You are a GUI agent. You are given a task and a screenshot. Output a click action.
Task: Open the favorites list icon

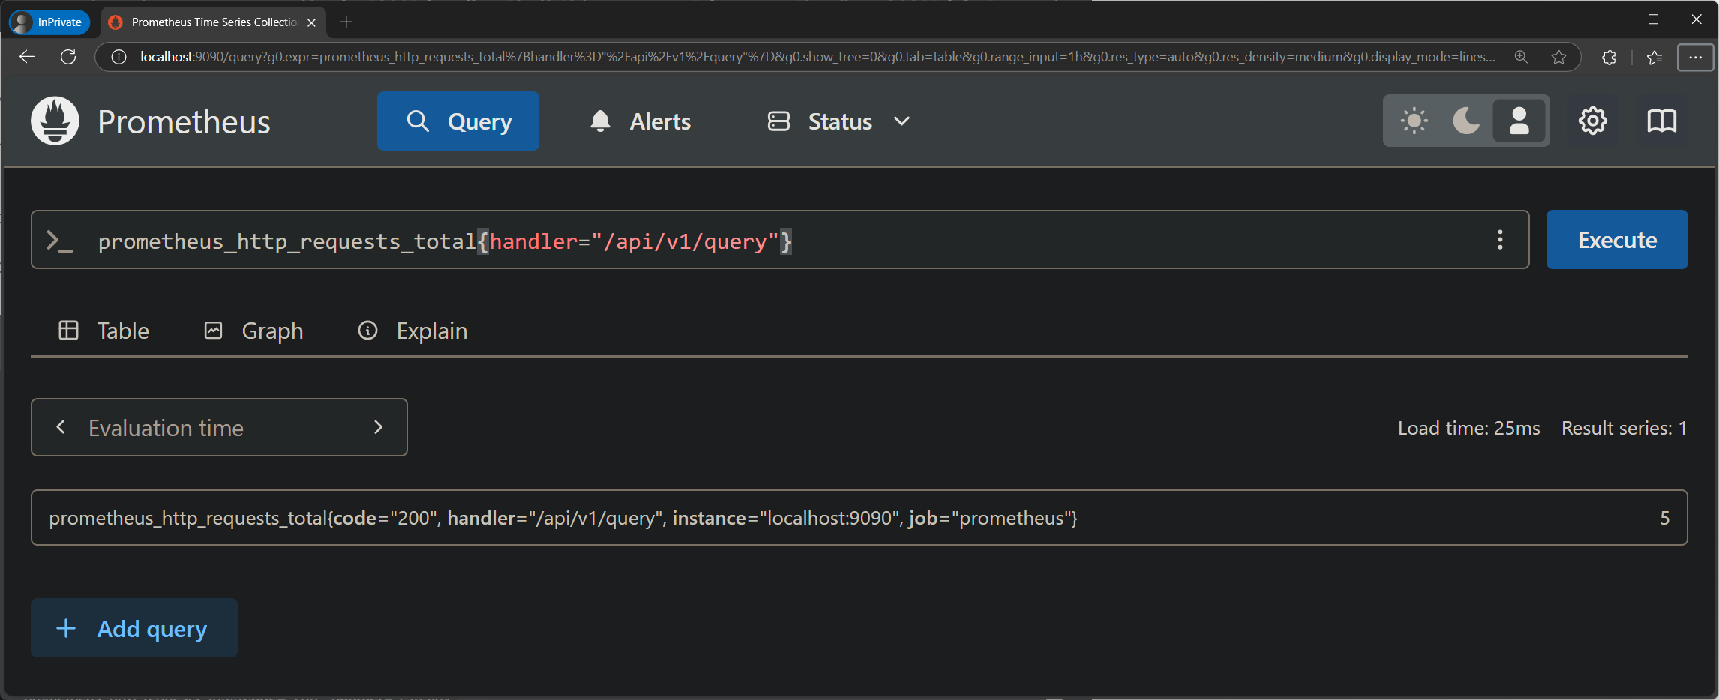pos(1654,57)
